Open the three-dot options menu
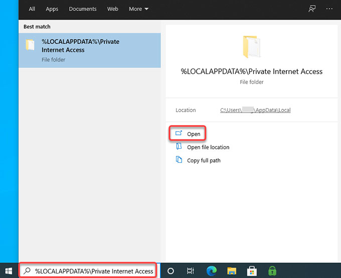The height and width of the screenshot is (278, 341). click(329, 9)
